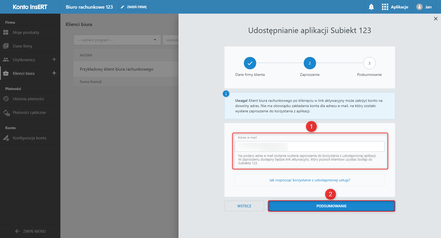Screen dimensions: 441x238
Task: Click the Jan user avatar
Action: click(x=419, y=7)
